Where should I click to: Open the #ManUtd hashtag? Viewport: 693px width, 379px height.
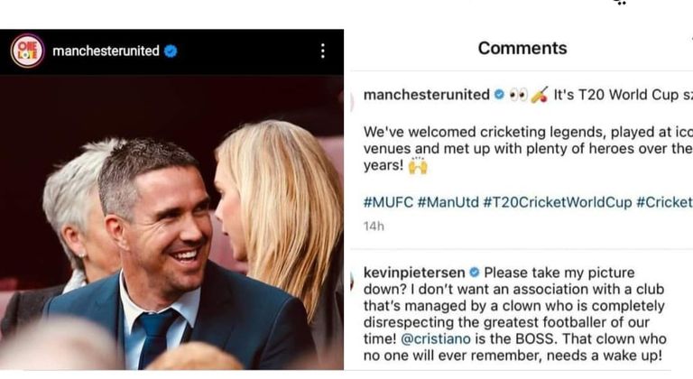448,202
